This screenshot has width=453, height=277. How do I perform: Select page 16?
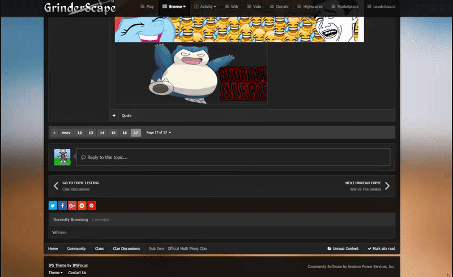pos(125,133)
